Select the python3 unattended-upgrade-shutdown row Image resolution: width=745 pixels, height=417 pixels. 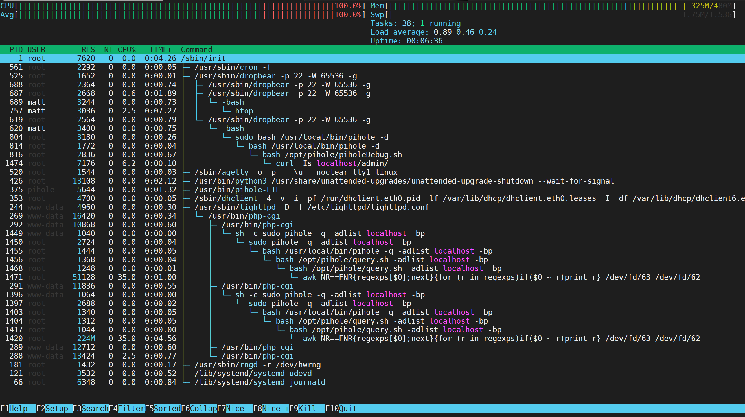click(373, 181)
